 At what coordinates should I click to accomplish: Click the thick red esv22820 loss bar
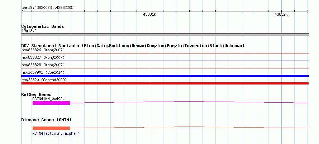click(165, 83)
